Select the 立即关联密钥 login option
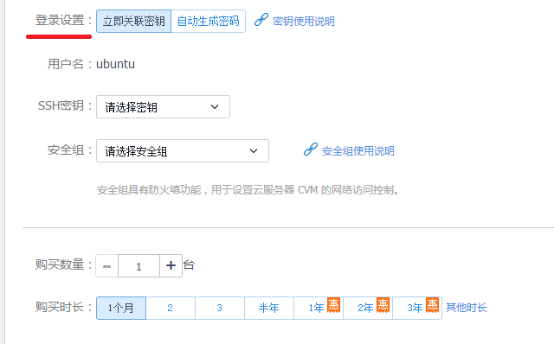This screenshot has height=344, width=554. (x=133, y=21)
